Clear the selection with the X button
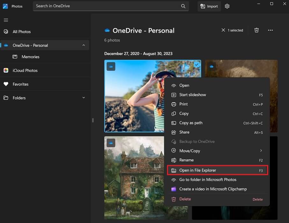289x223 pixels. 223,30
